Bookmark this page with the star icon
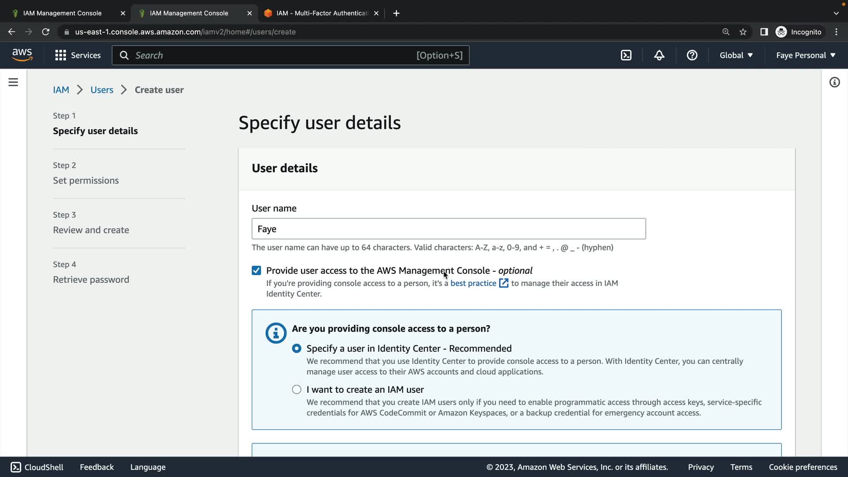The height and width of the screenshot is (477, 848). 743,32
